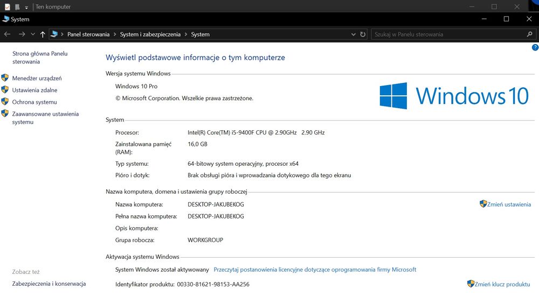This screenshot has width=539, height=296.
Task: Click the computer icon in the address bar
Action: [x=54, y=34]
